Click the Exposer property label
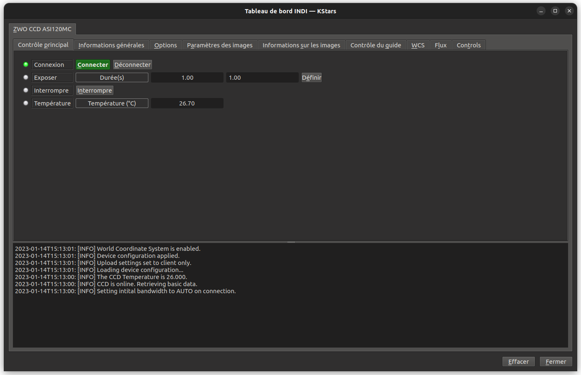The width and height of the screenshot is (581, 375). click(52, 78)
